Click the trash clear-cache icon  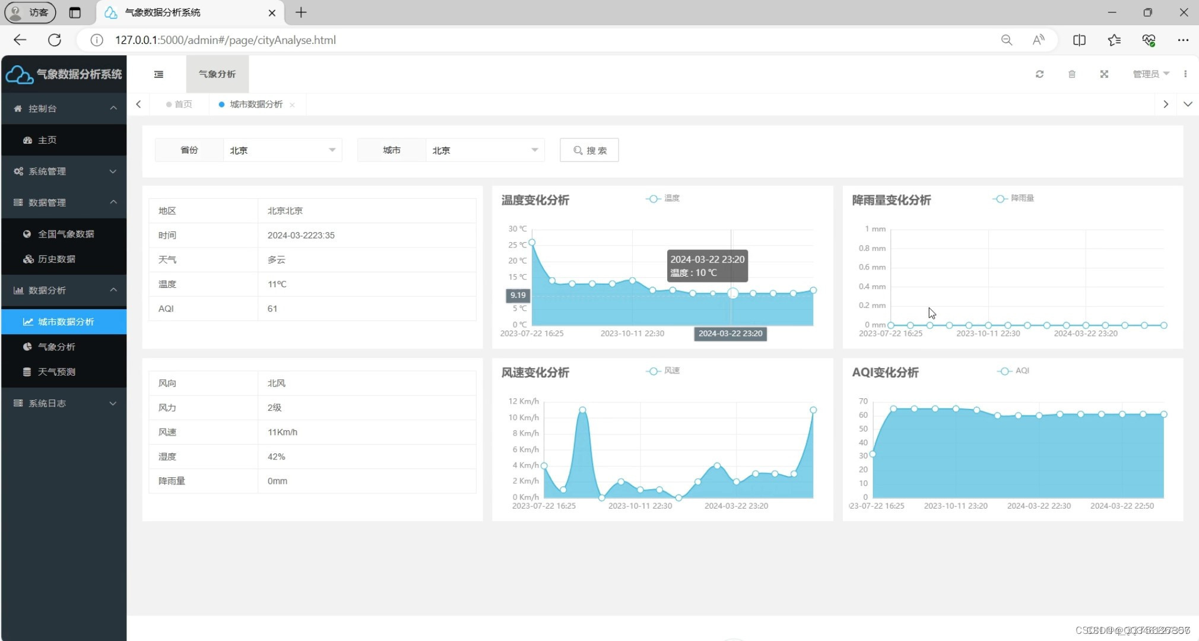1072,74
